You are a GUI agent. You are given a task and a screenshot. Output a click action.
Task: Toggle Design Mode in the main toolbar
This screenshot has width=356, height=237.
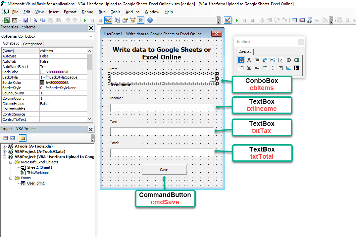pos(108,20)
